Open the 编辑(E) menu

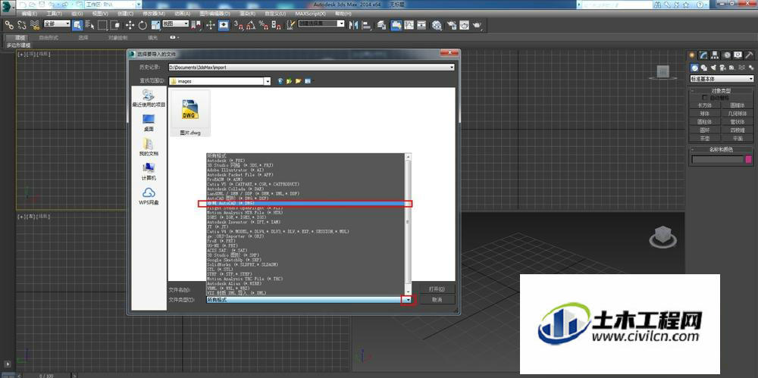30,14
